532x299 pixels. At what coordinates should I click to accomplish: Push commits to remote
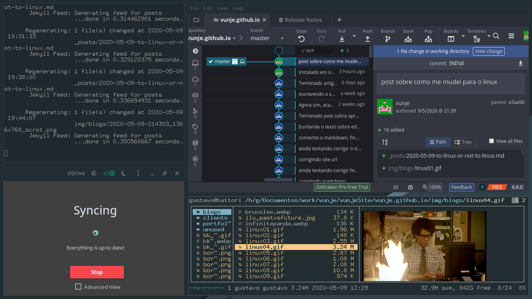[368, 35]
